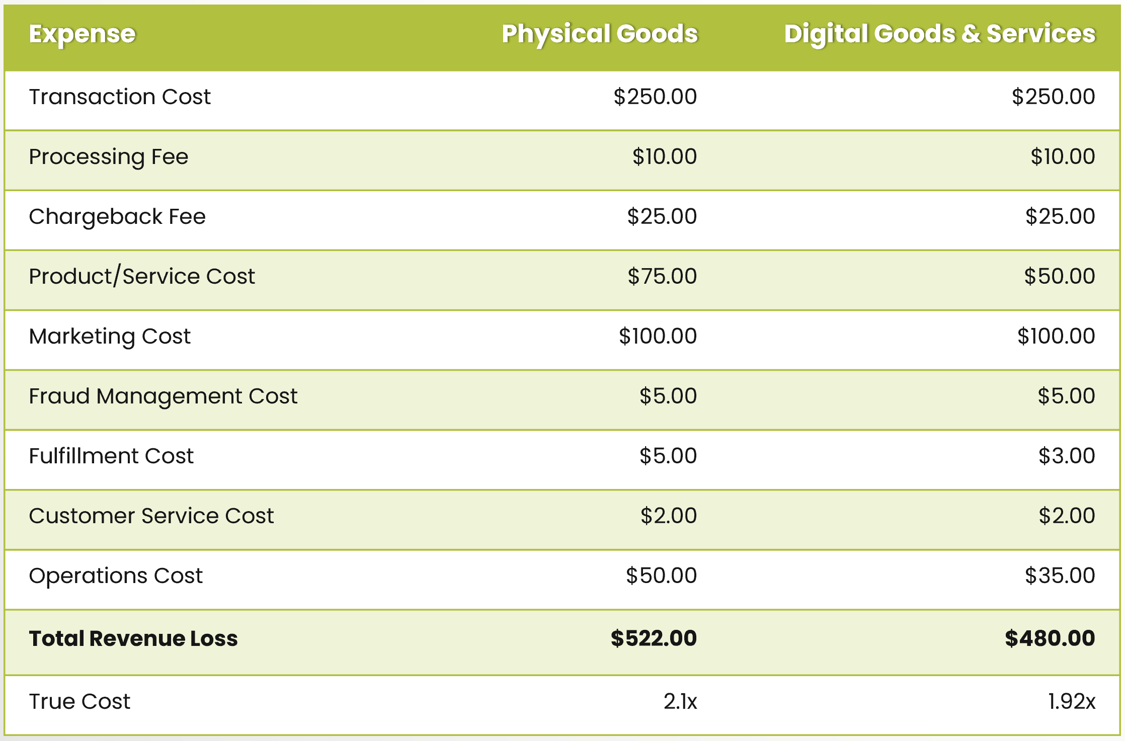Image resolution: width=1125 pixels, height=741 pixels.
Task: Select the 1.92x true cost value
Action: tap(1072, 701)
